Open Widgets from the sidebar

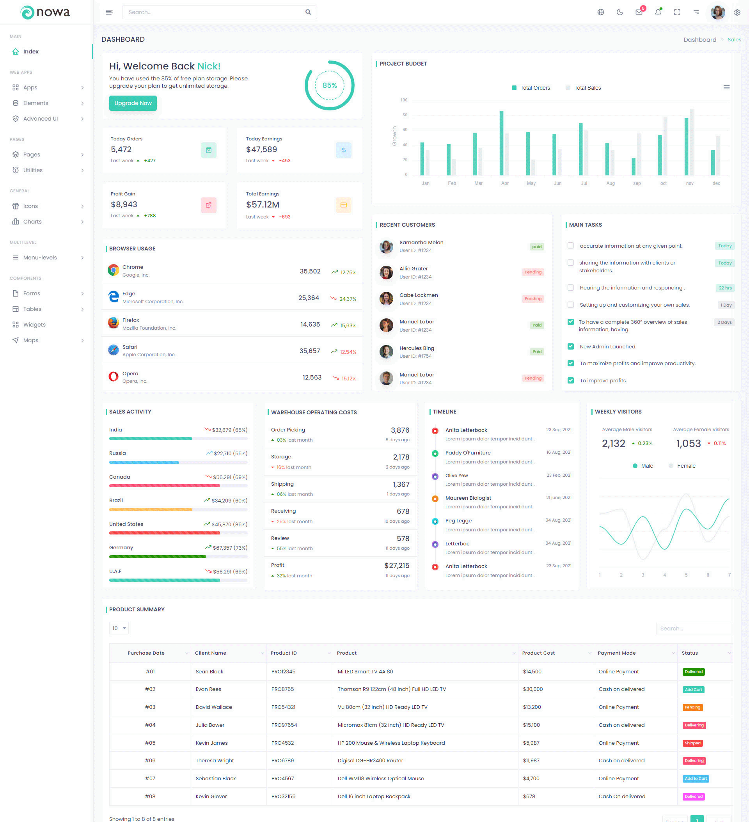click(34, 325)
